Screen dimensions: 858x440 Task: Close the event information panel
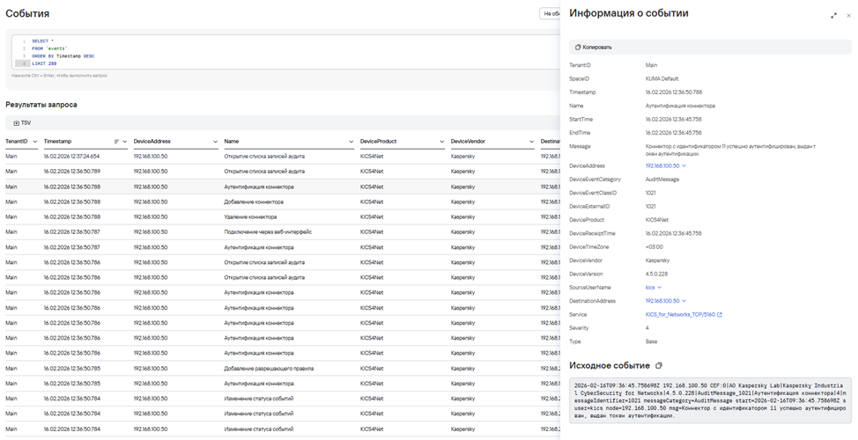847,15
